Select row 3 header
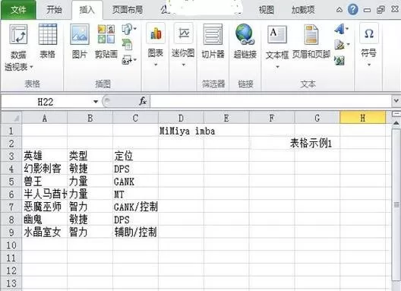This screenshot has width=401, height=291. (11, 156)
